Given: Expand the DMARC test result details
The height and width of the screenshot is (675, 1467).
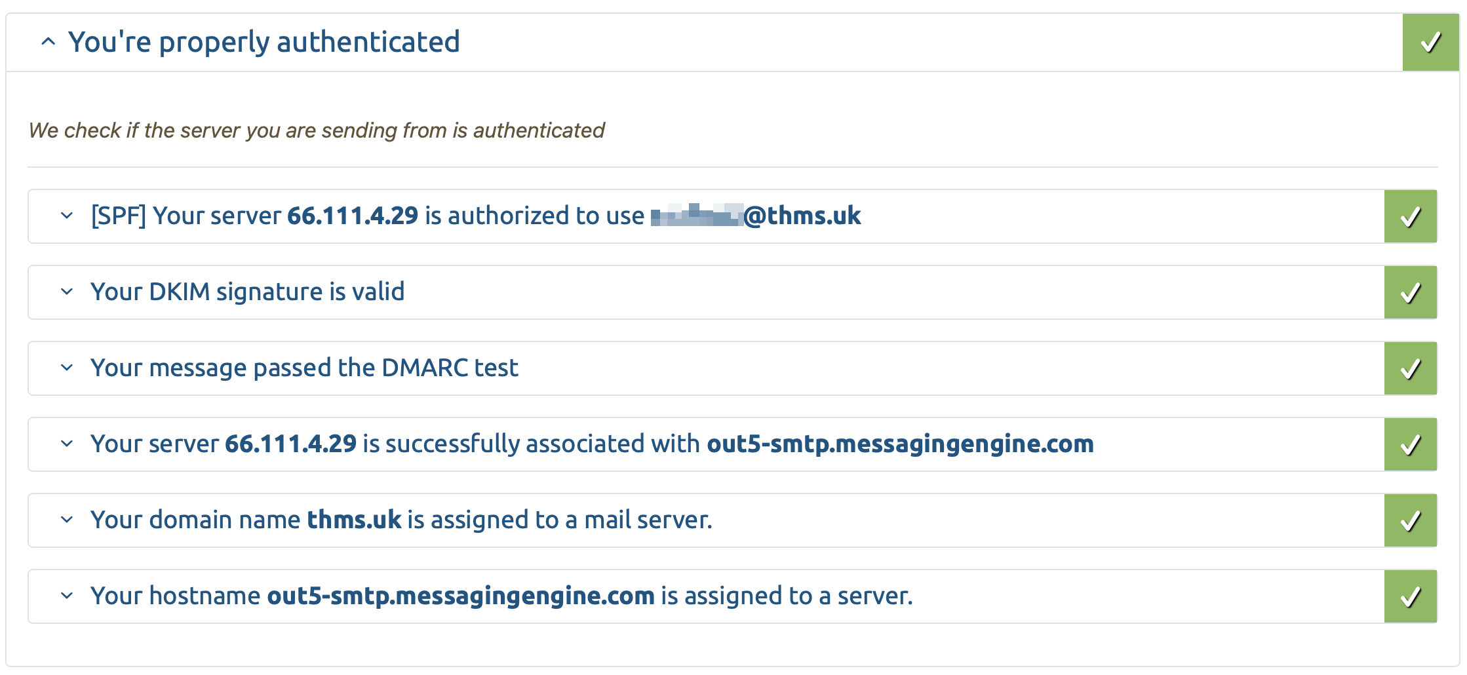Looking at the screenshot, I should tap(66, 368).
